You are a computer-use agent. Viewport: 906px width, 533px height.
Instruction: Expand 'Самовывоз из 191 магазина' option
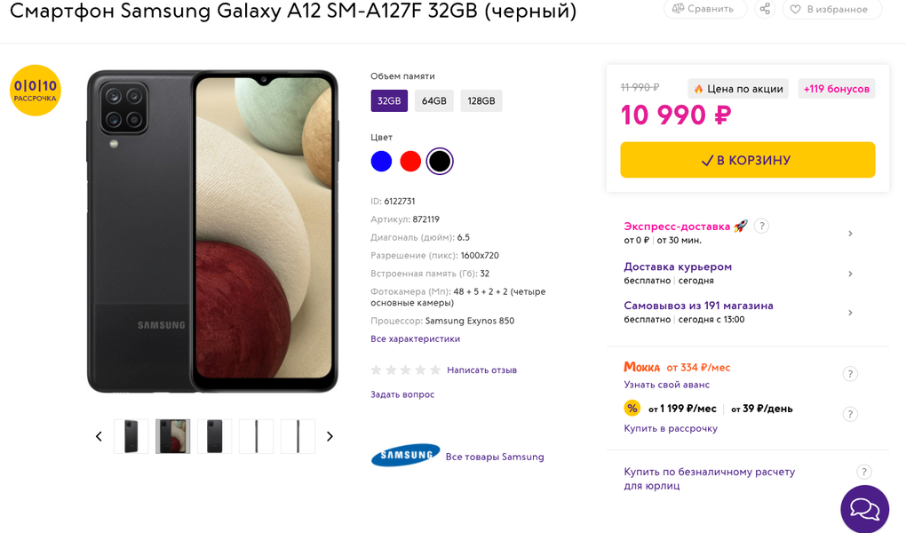coord(850,313)
